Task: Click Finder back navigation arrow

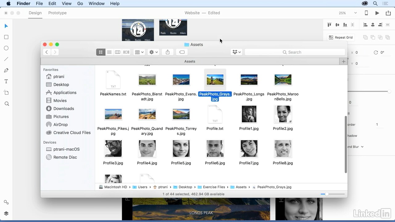Action: (47, 52)
